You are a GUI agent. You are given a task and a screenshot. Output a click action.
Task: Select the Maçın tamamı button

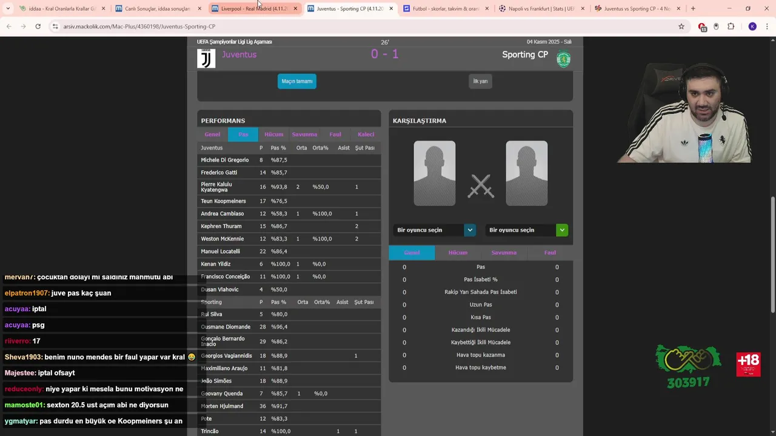[297, 81]
